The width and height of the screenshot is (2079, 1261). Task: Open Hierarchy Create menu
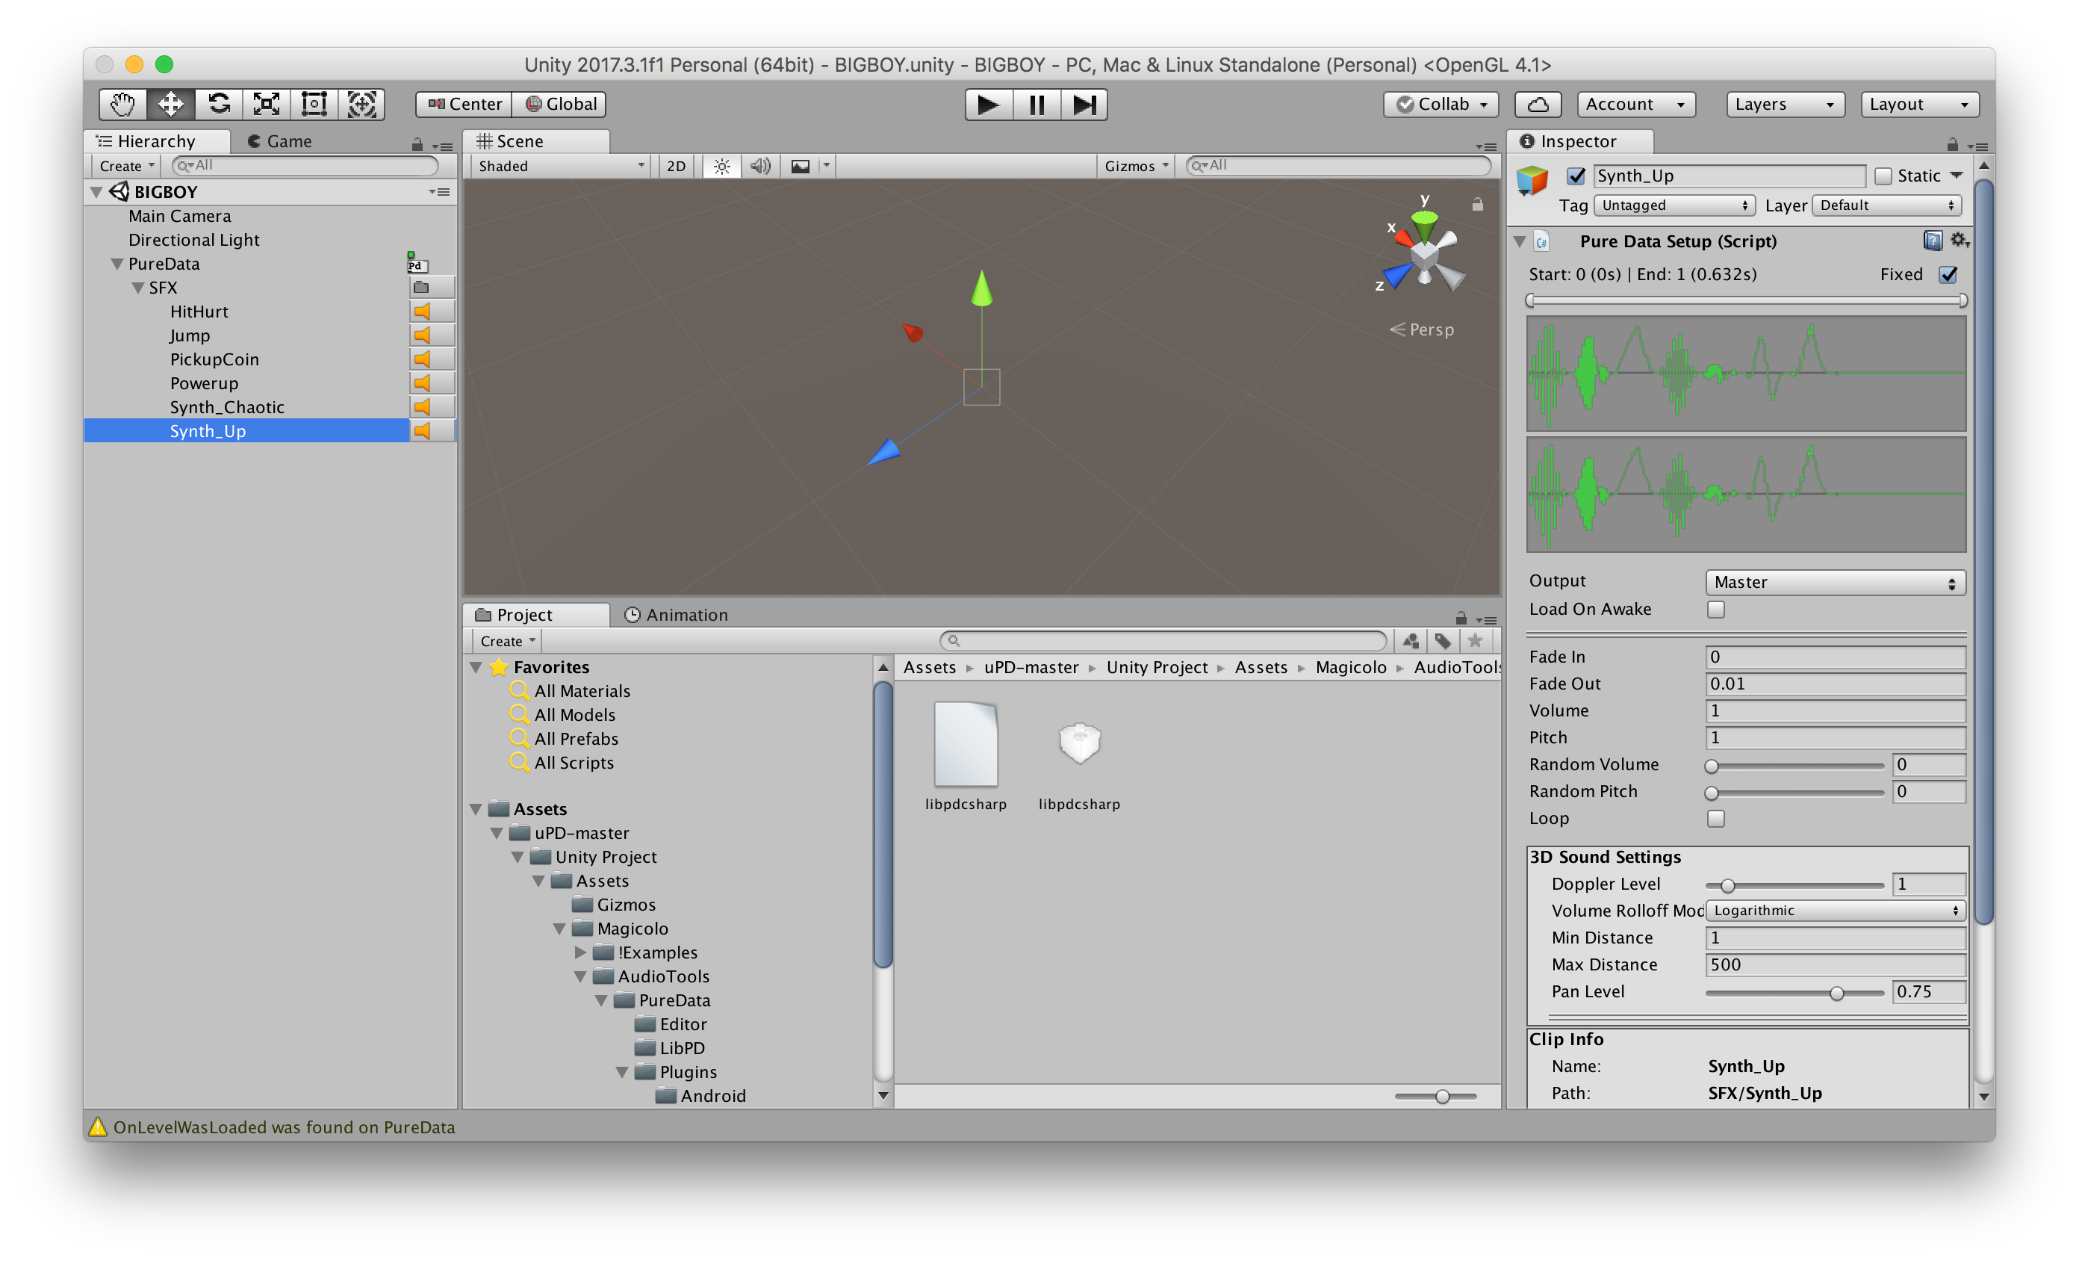point(126,167)
